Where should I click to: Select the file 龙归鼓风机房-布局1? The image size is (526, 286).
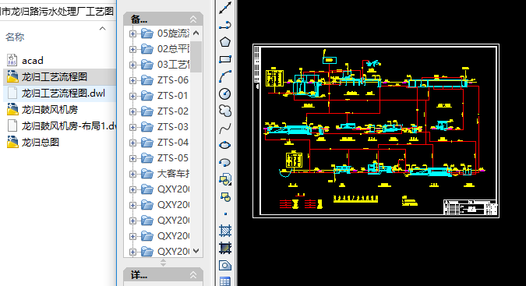[69, 125]
